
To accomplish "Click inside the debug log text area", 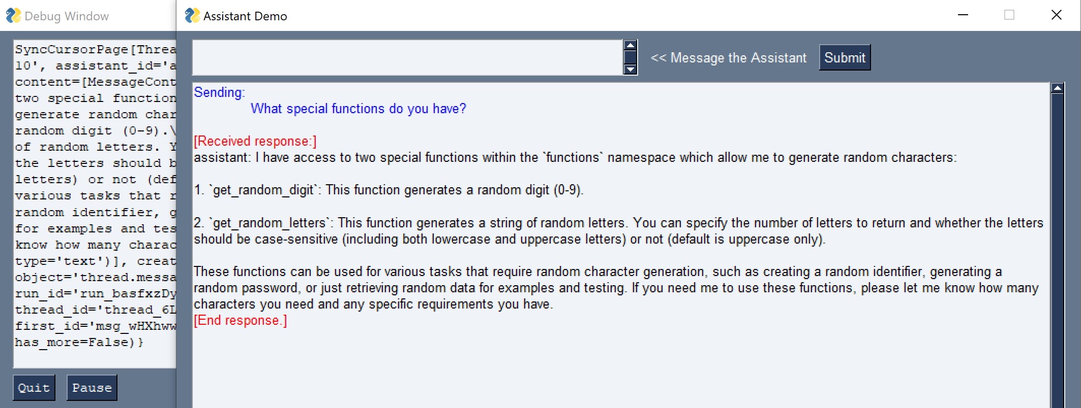I will [95, 203].
